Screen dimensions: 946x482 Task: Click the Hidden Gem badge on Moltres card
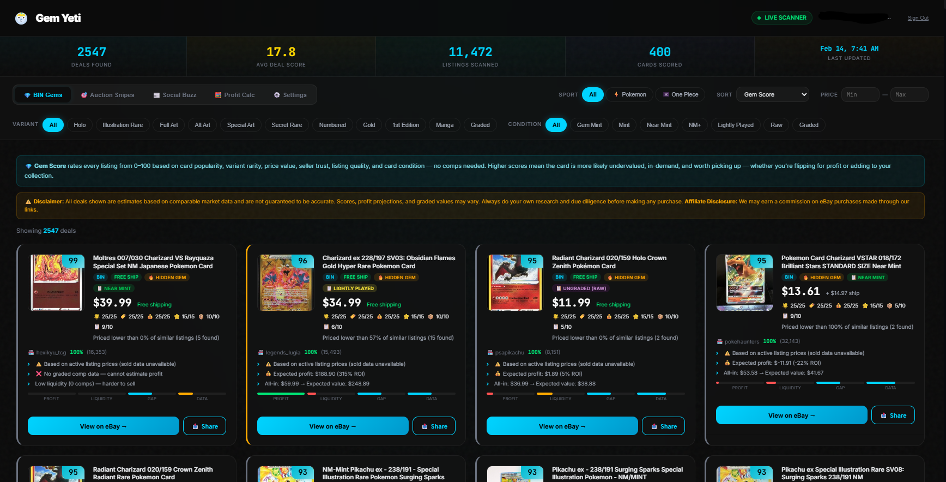point(167,277)
